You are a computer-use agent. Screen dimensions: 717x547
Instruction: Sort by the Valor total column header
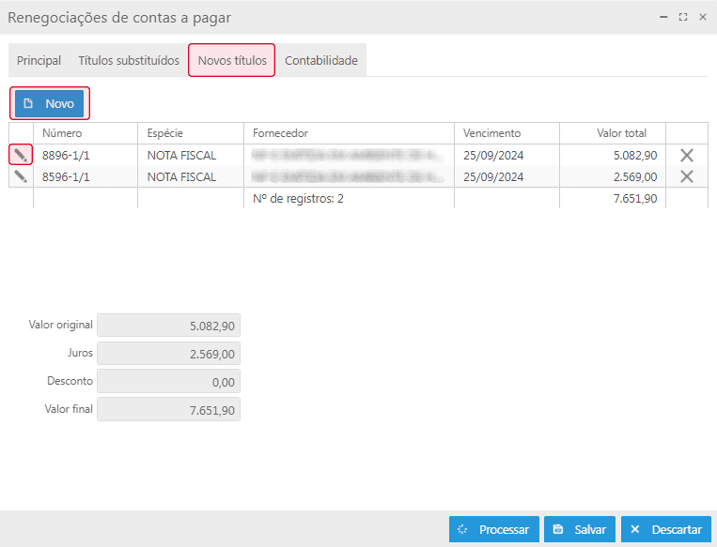point(621,133)
